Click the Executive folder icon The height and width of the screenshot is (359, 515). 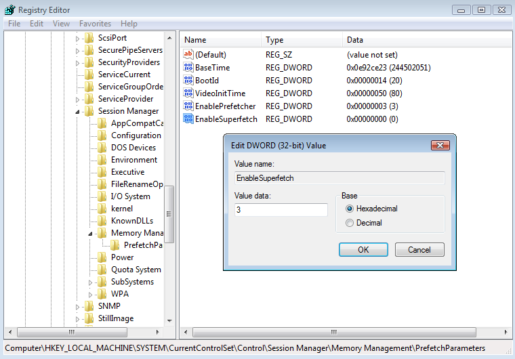pos(102,172)
